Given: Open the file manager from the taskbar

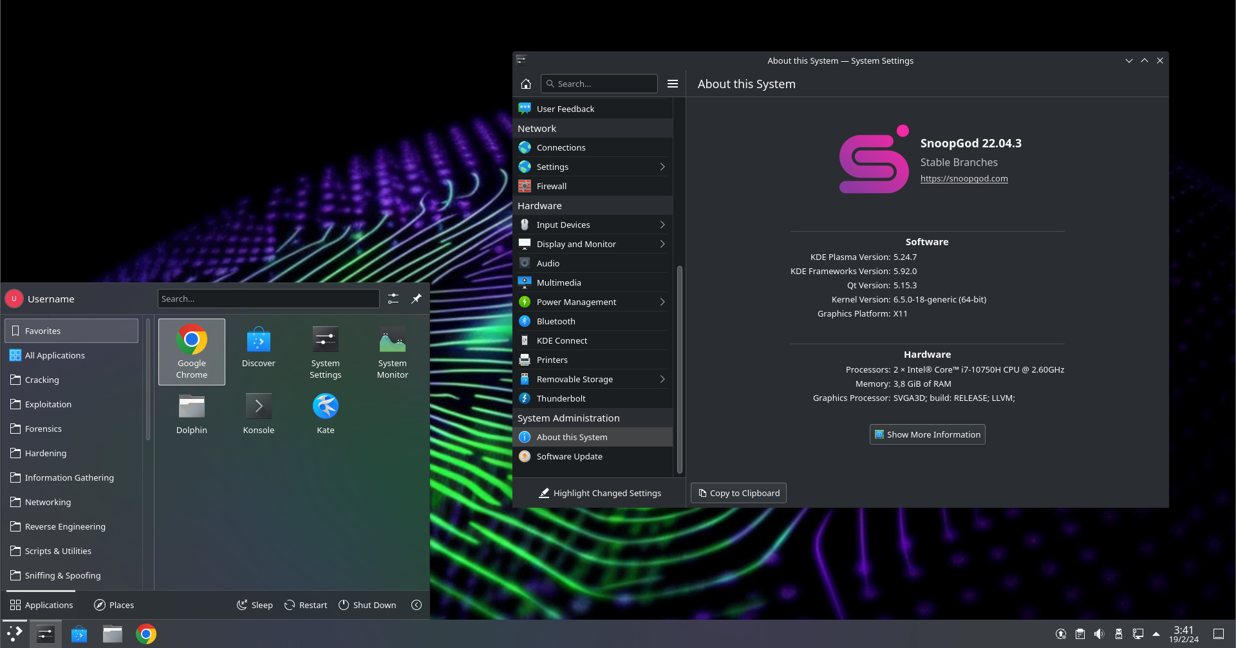Looking at the screenshot, I should point(113,634).
